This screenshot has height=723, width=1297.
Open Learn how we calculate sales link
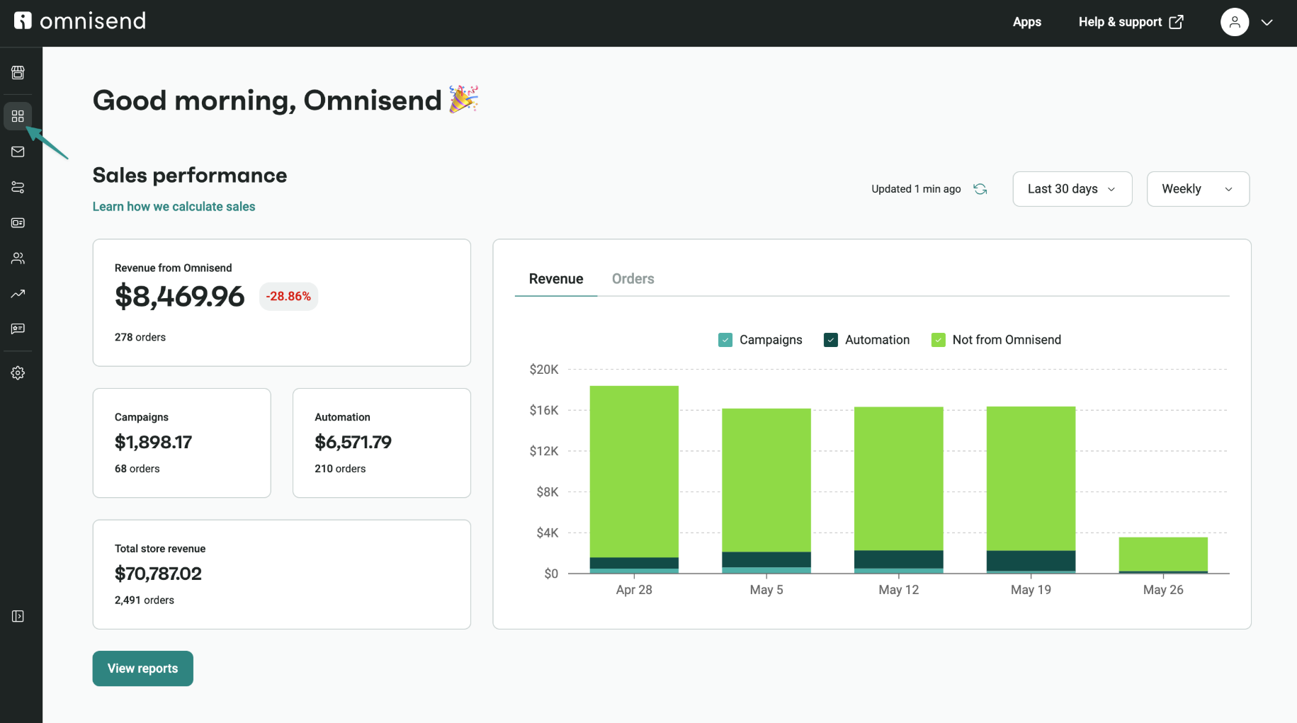coord(174,206)
